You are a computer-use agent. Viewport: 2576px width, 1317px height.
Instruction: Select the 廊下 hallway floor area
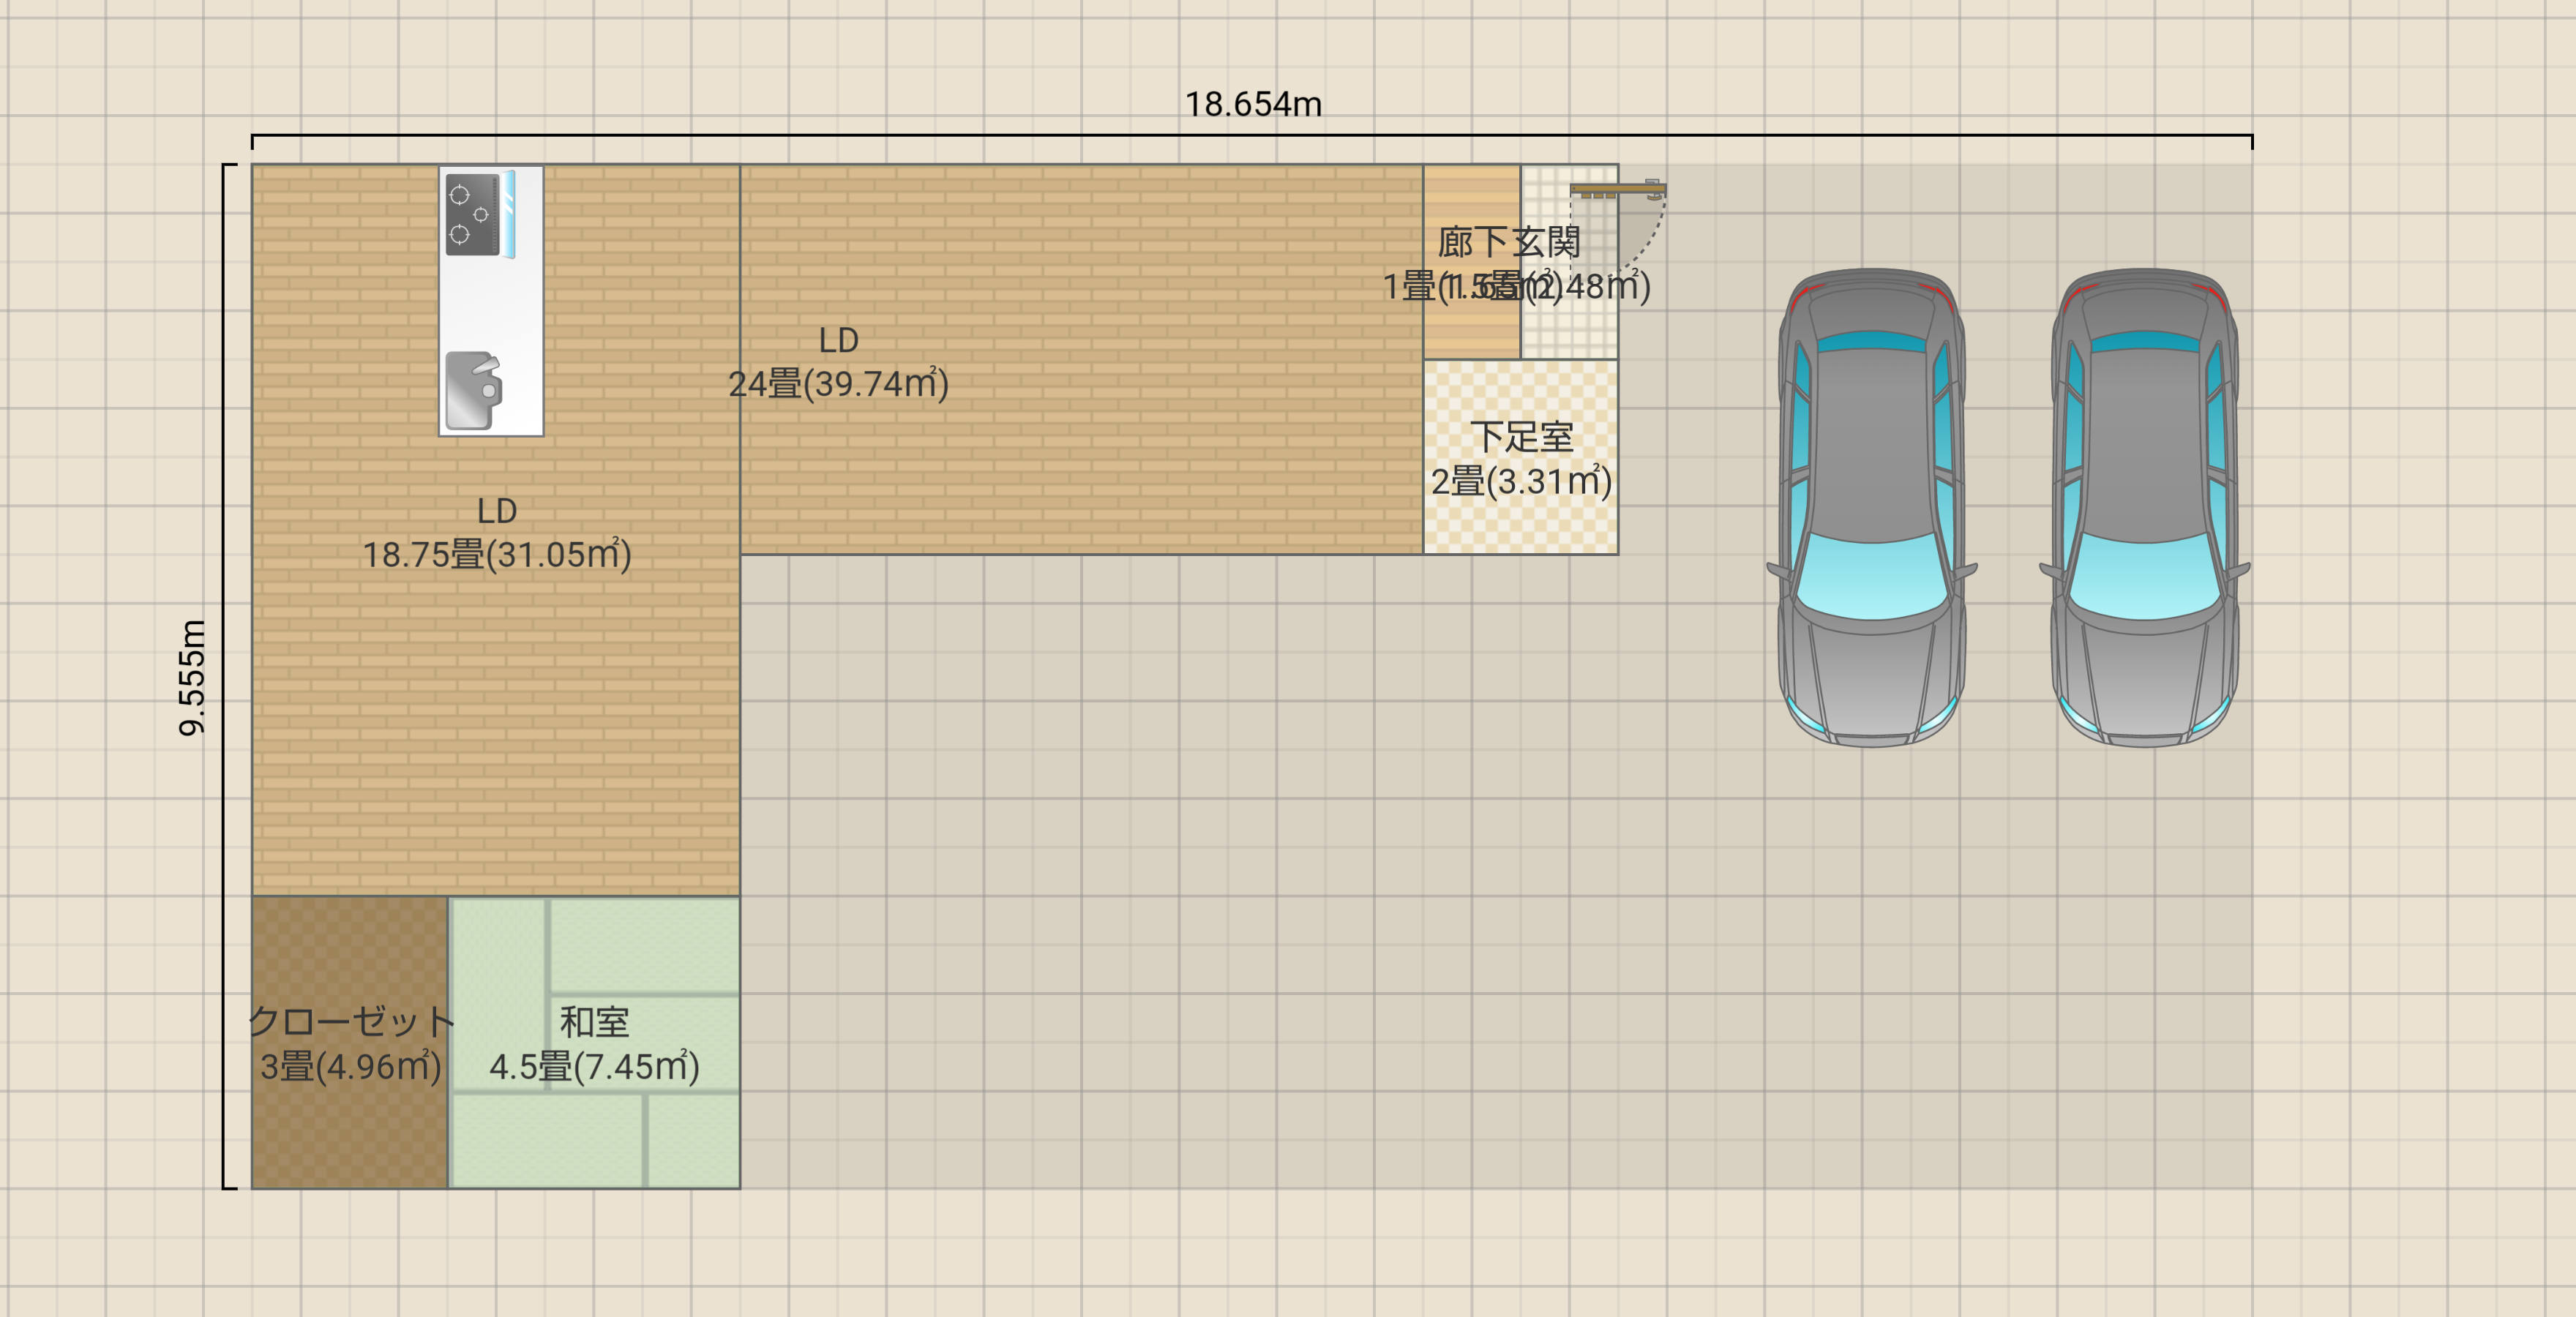[1470, 330]
